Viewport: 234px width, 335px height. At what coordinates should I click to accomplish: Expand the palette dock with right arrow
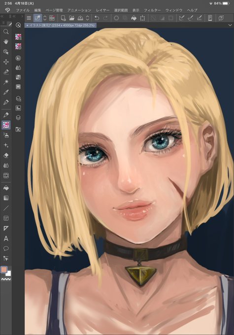coord(22,16)
